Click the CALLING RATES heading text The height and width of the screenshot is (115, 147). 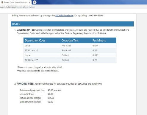click(26, 30)
